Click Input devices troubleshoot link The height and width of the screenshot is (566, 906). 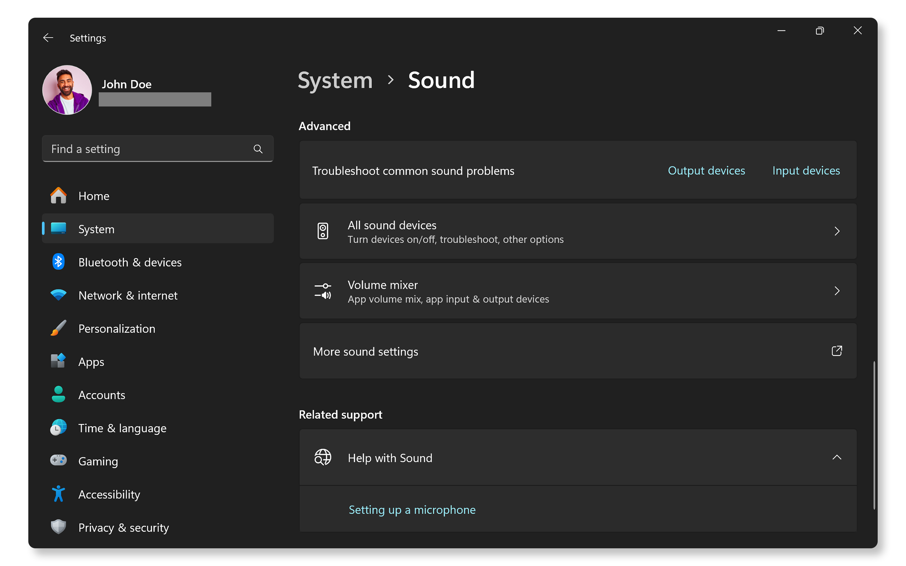pos(806,169)
